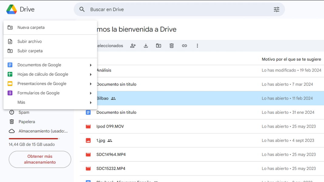Click the new folder icon in menu
The width and height of the screenshot is (324, 182).
[10, 27]
